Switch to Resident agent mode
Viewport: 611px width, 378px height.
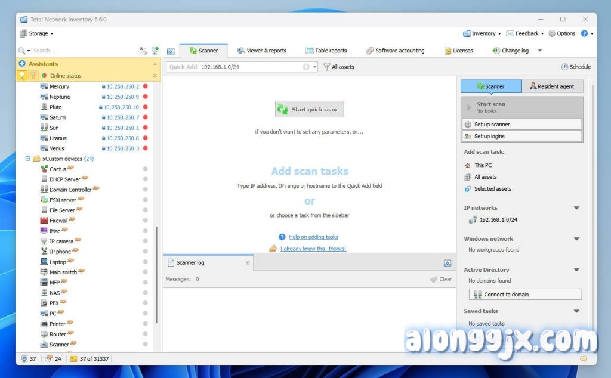coord(551,86)
